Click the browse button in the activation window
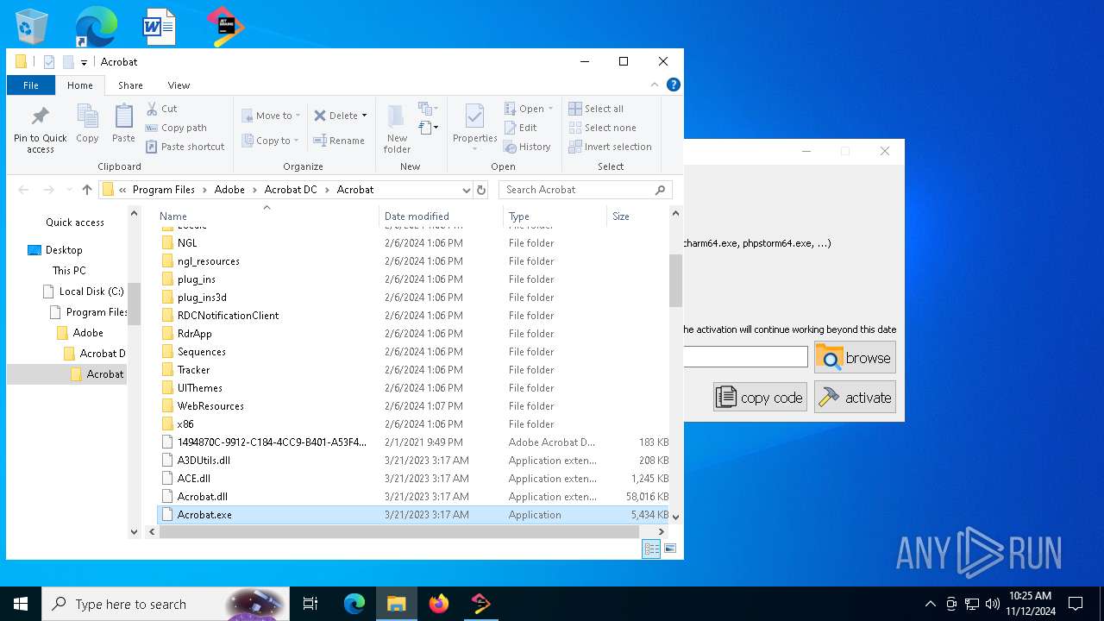This screenshot has height=621, width=1104. 855,357
